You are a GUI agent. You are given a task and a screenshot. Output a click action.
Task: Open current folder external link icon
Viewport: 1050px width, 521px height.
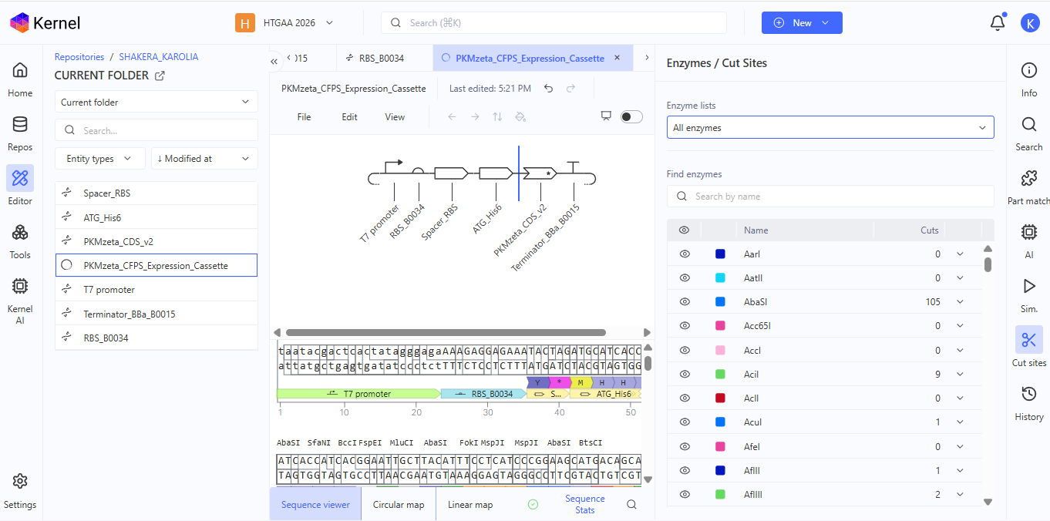coord(160,76)
